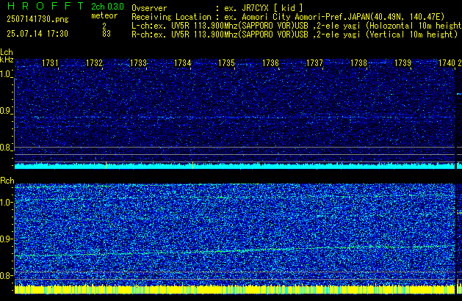Click the Rch 0.9 kHz axis label
This screenshot has width=462, height=301.
tap(6, 239)
